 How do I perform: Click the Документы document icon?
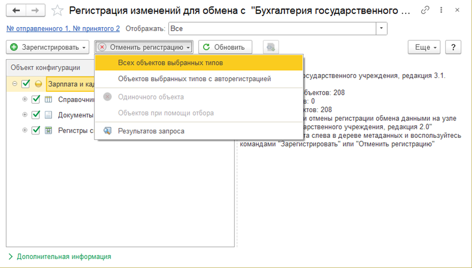pos(48,115)
